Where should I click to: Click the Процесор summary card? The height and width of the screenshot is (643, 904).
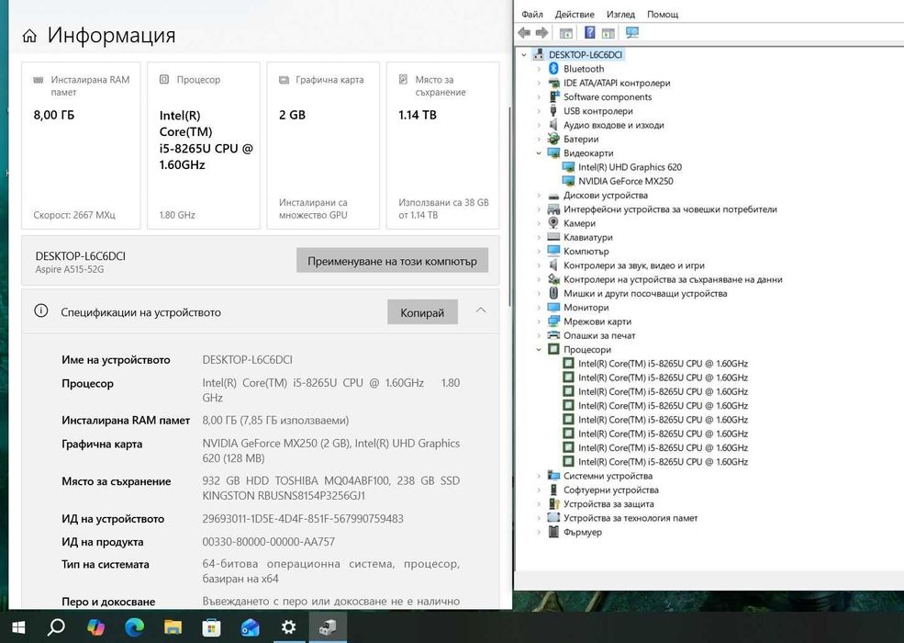pos(204,145)
